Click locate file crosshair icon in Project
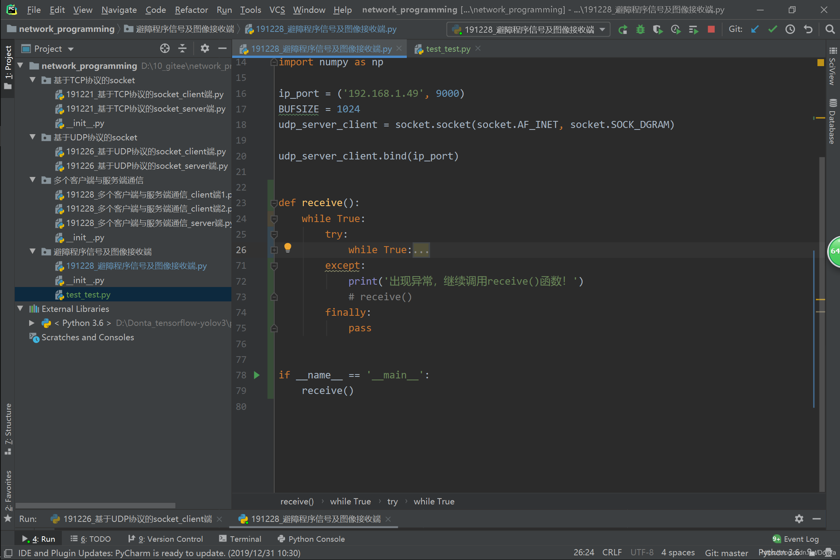 (164, 49)
